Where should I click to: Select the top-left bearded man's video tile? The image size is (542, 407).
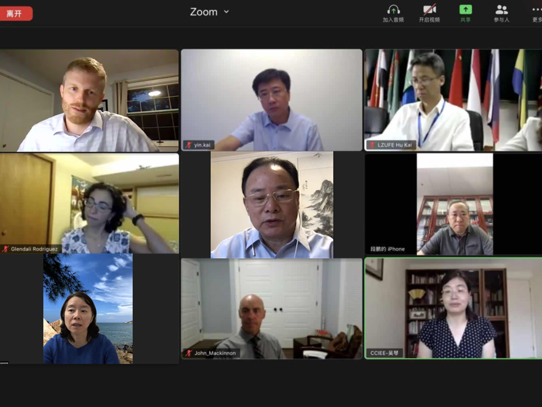coord(89,100)
